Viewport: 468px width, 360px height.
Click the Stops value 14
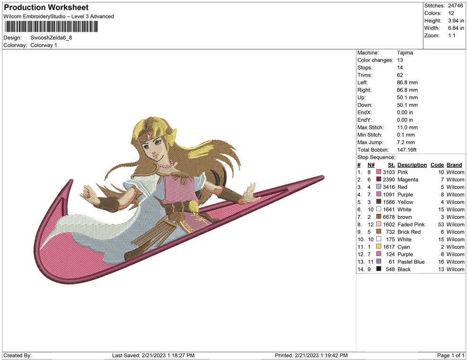click(x=400, y=68)
